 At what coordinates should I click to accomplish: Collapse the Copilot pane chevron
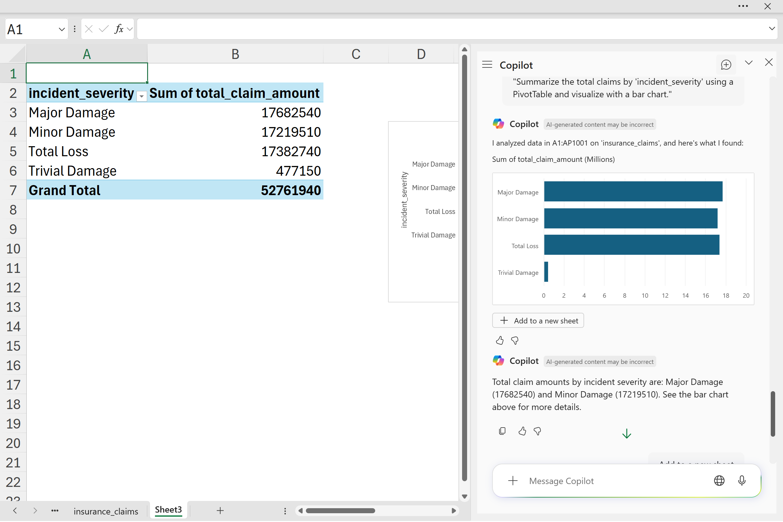pyautogui.click(x=749, y=63)
